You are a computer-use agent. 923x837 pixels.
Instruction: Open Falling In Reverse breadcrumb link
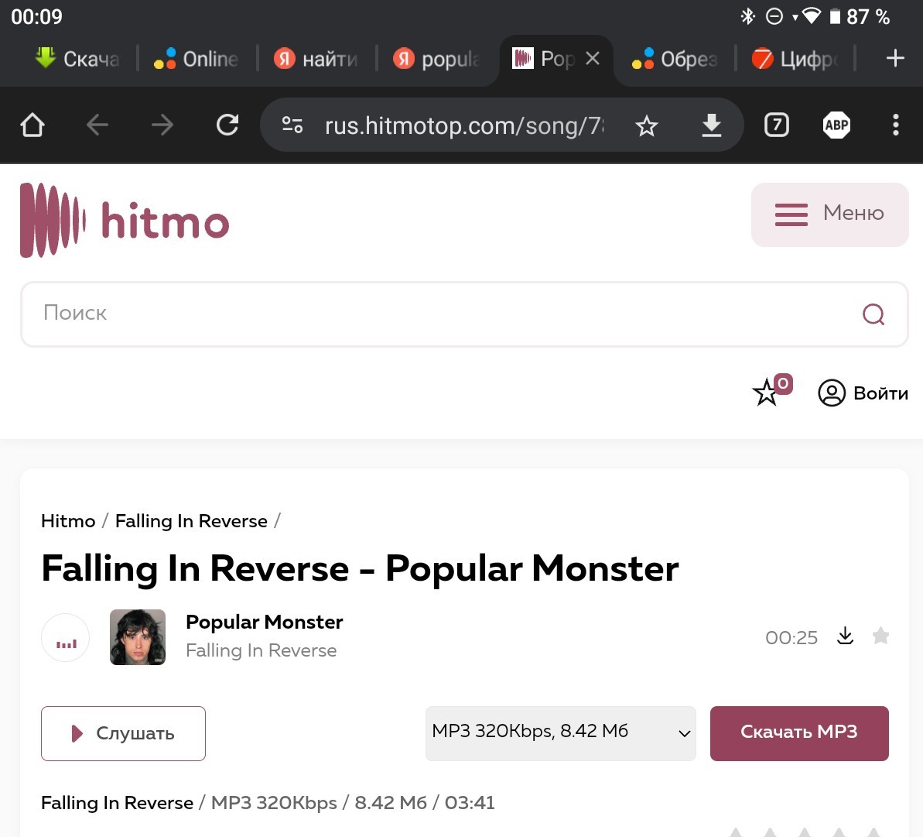click(191, 520)
